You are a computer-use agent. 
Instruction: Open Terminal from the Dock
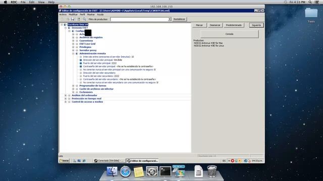[x=165, y=171]
